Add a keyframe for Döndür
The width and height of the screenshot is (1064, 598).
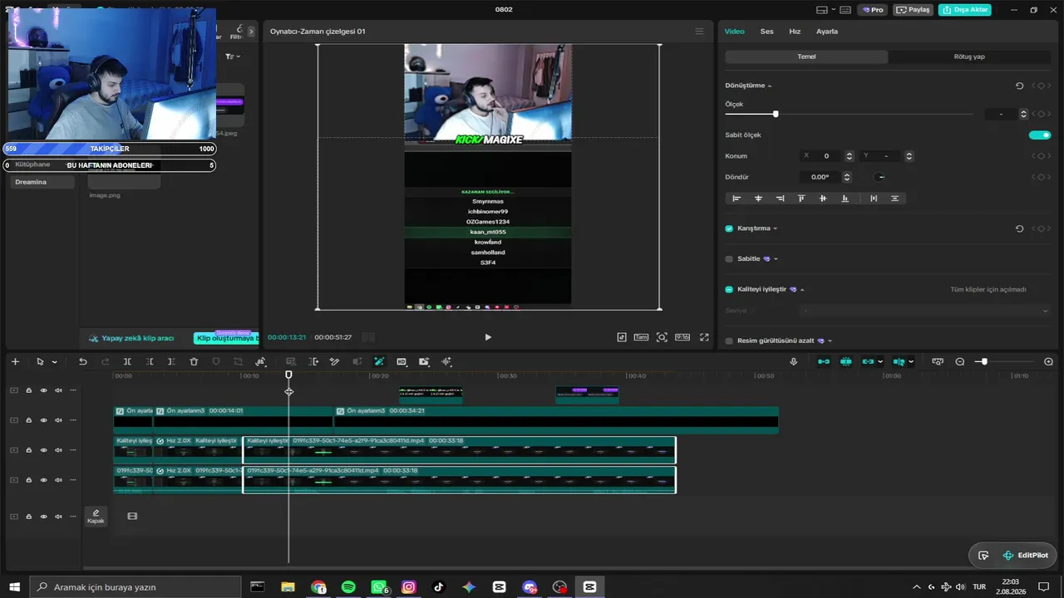click(1041, 177)
